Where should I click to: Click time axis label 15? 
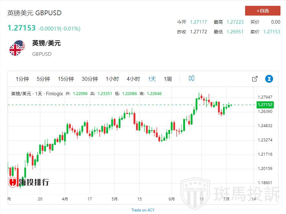pos(139,199)
